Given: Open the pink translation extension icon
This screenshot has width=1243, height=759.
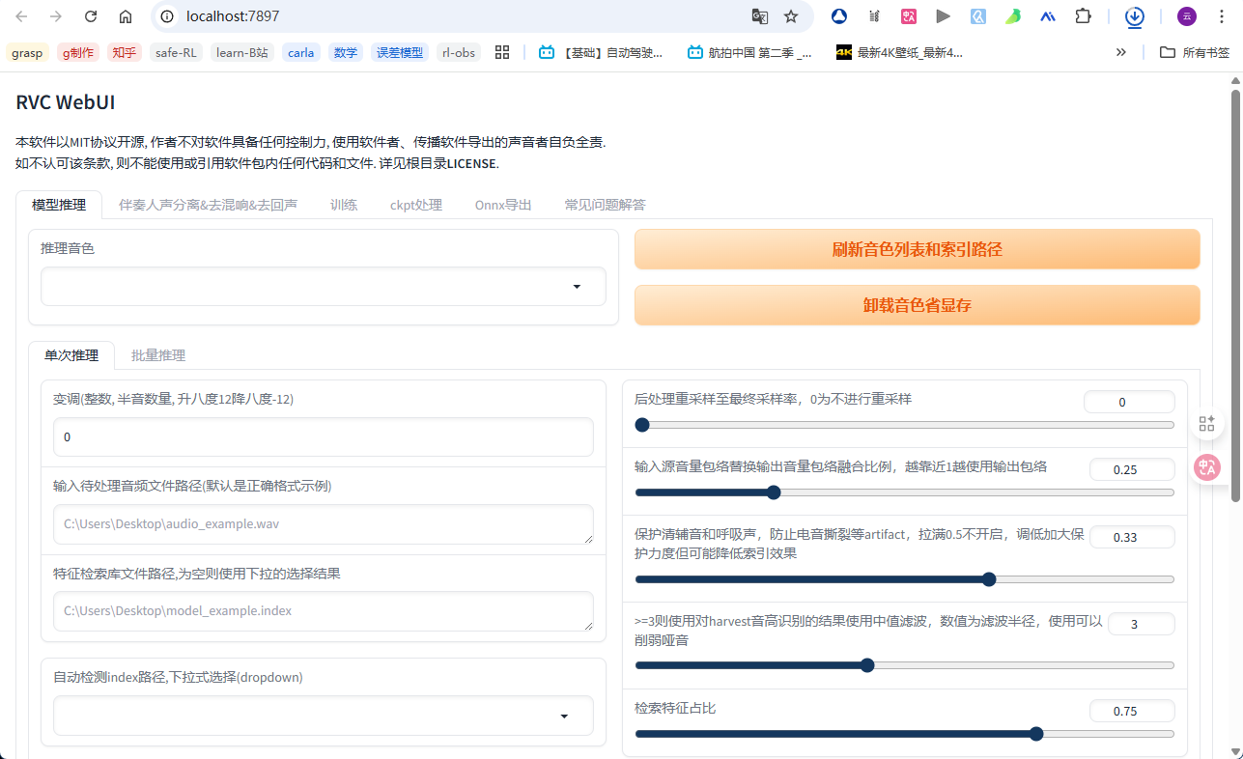Looking at the screenshot, I should coord(909,16).
